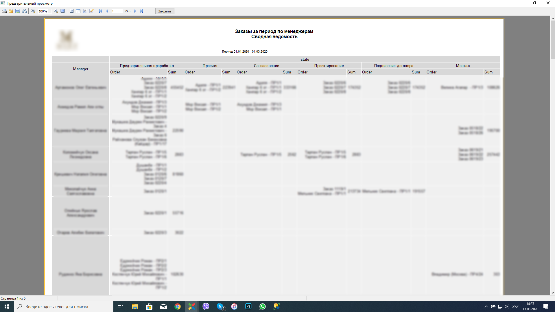Click the Согласование column header

click(x=266, y=66)
